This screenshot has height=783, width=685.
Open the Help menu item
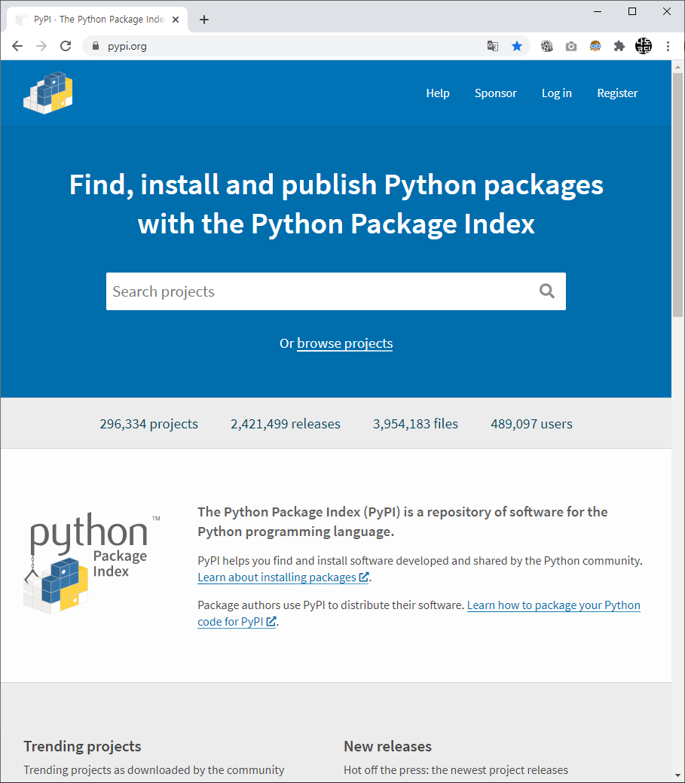coord(438,93)
